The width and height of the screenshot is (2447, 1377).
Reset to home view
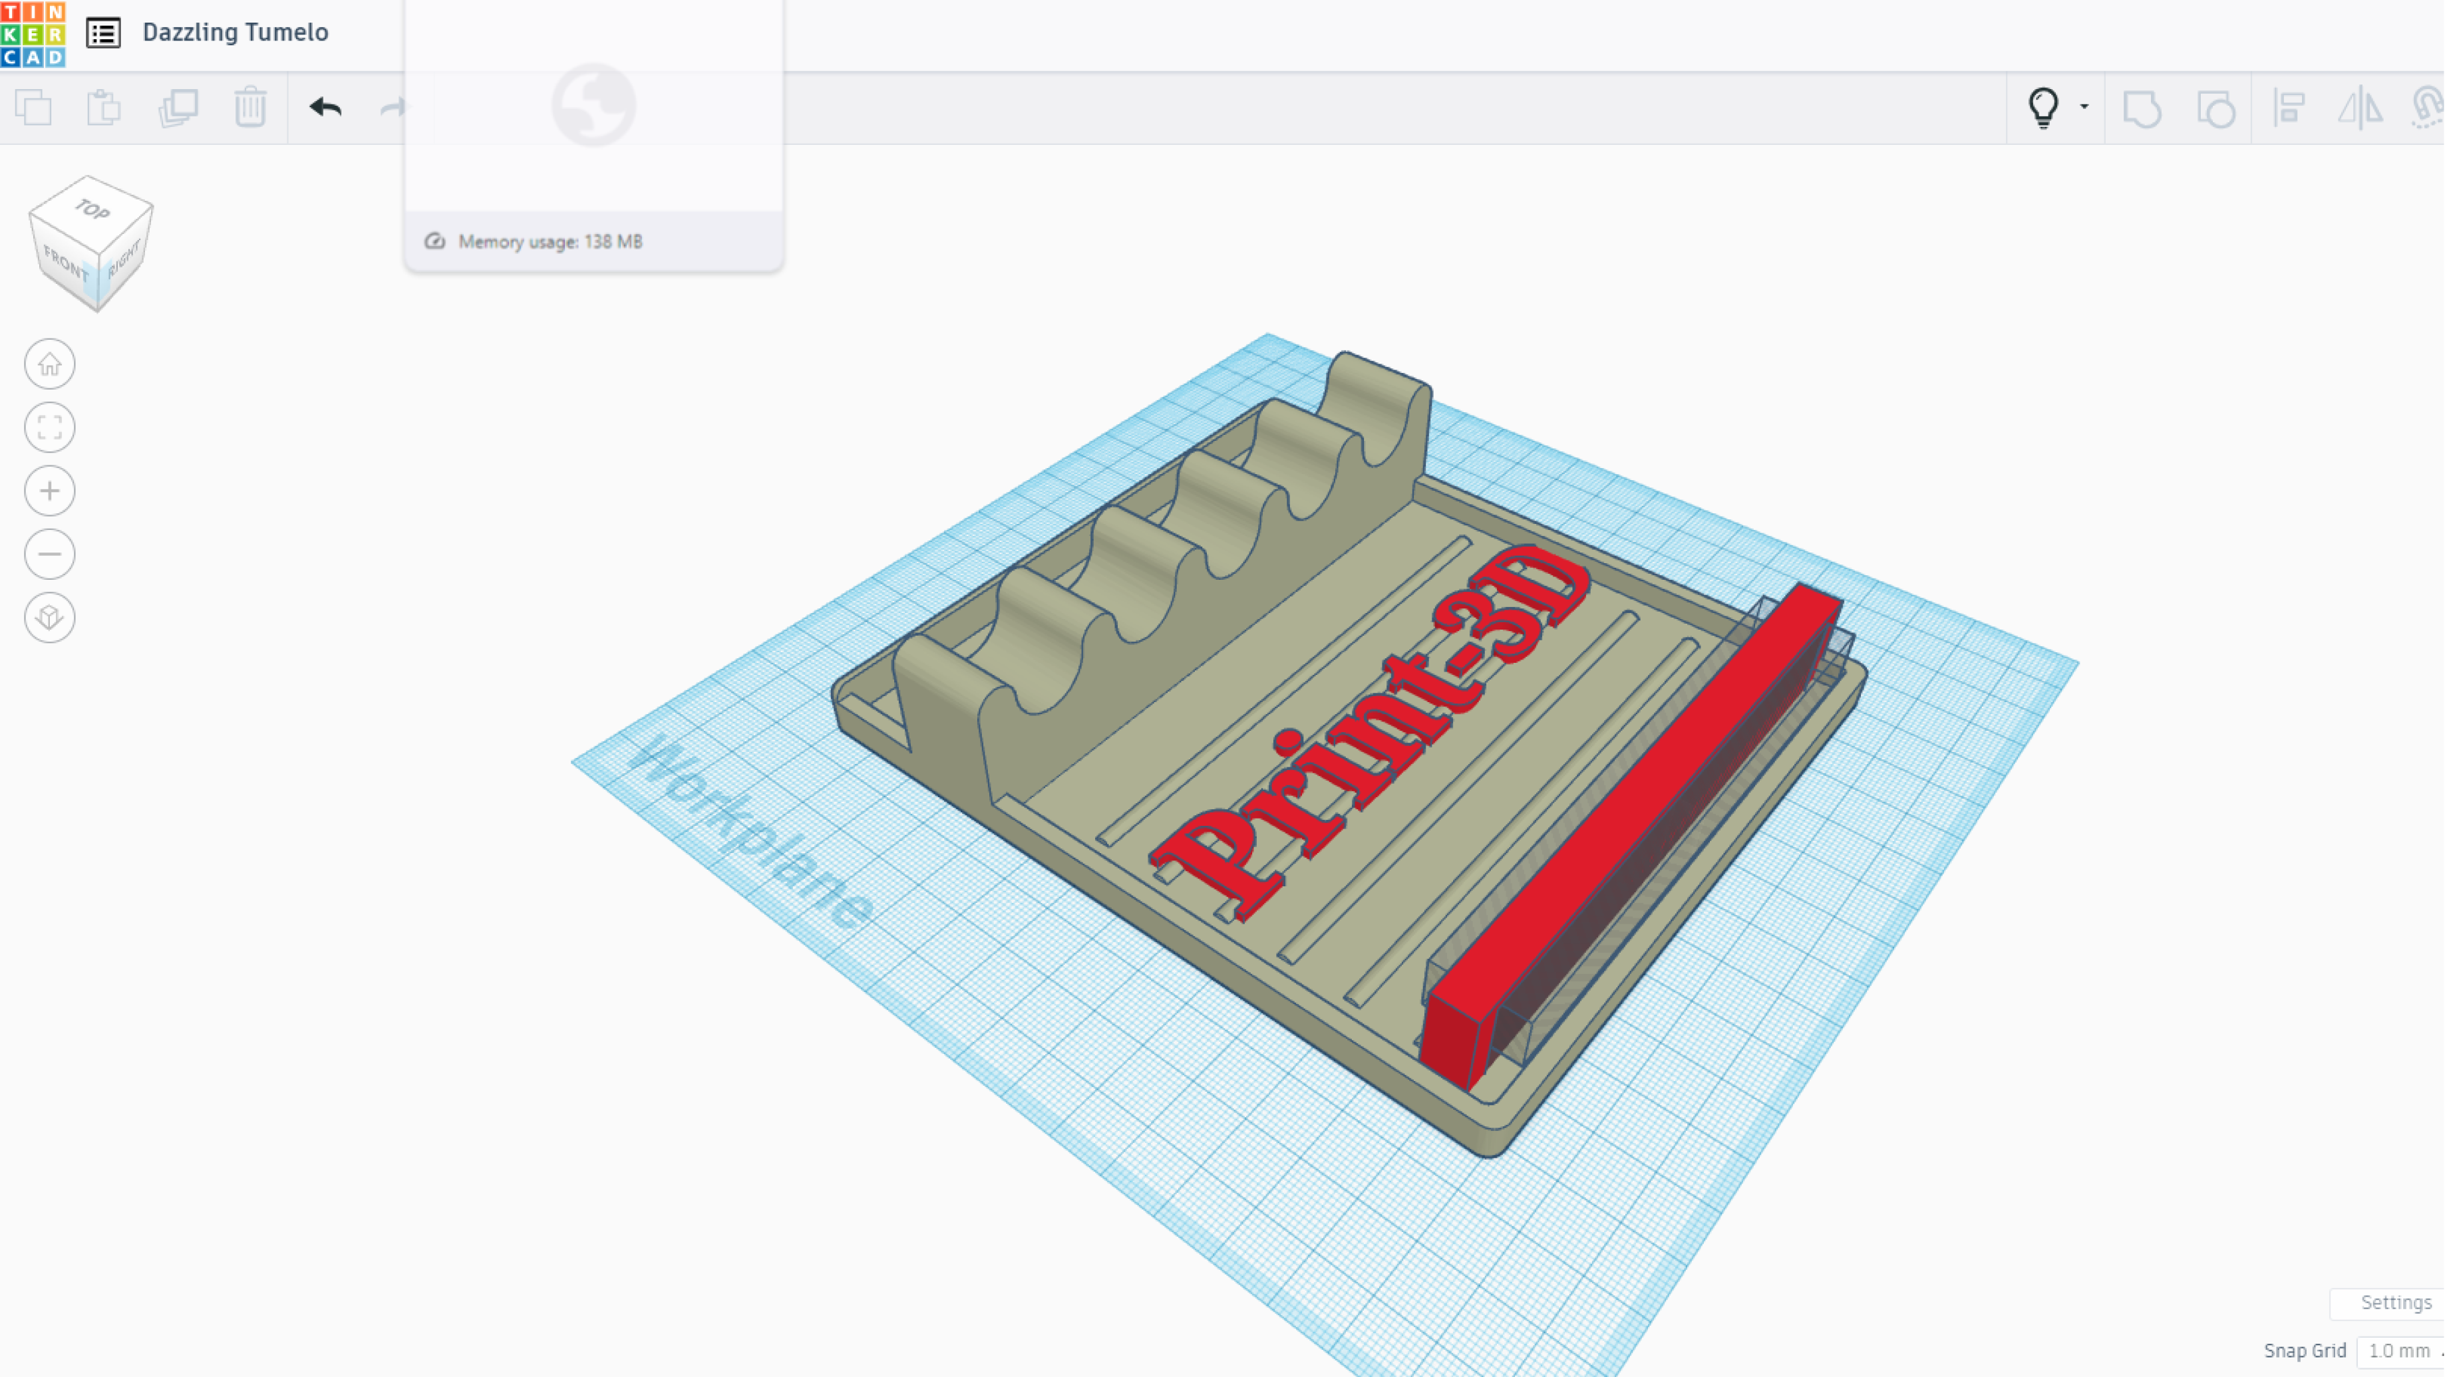click(x=49, y=364)
